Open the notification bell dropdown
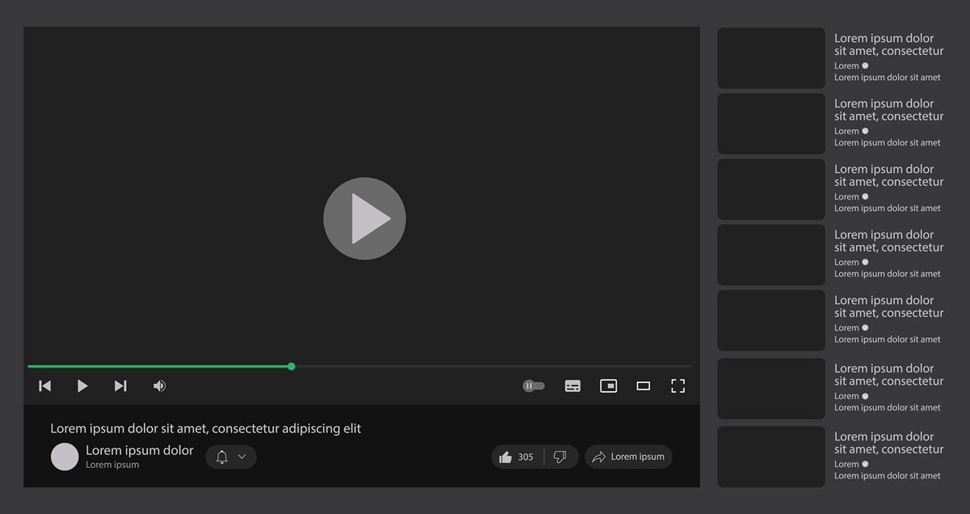Screen dimensions: 970x514 [230, 457]
